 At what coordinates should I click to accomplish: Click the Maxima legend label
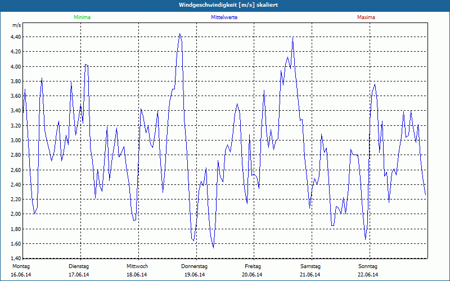pos(366,17)
